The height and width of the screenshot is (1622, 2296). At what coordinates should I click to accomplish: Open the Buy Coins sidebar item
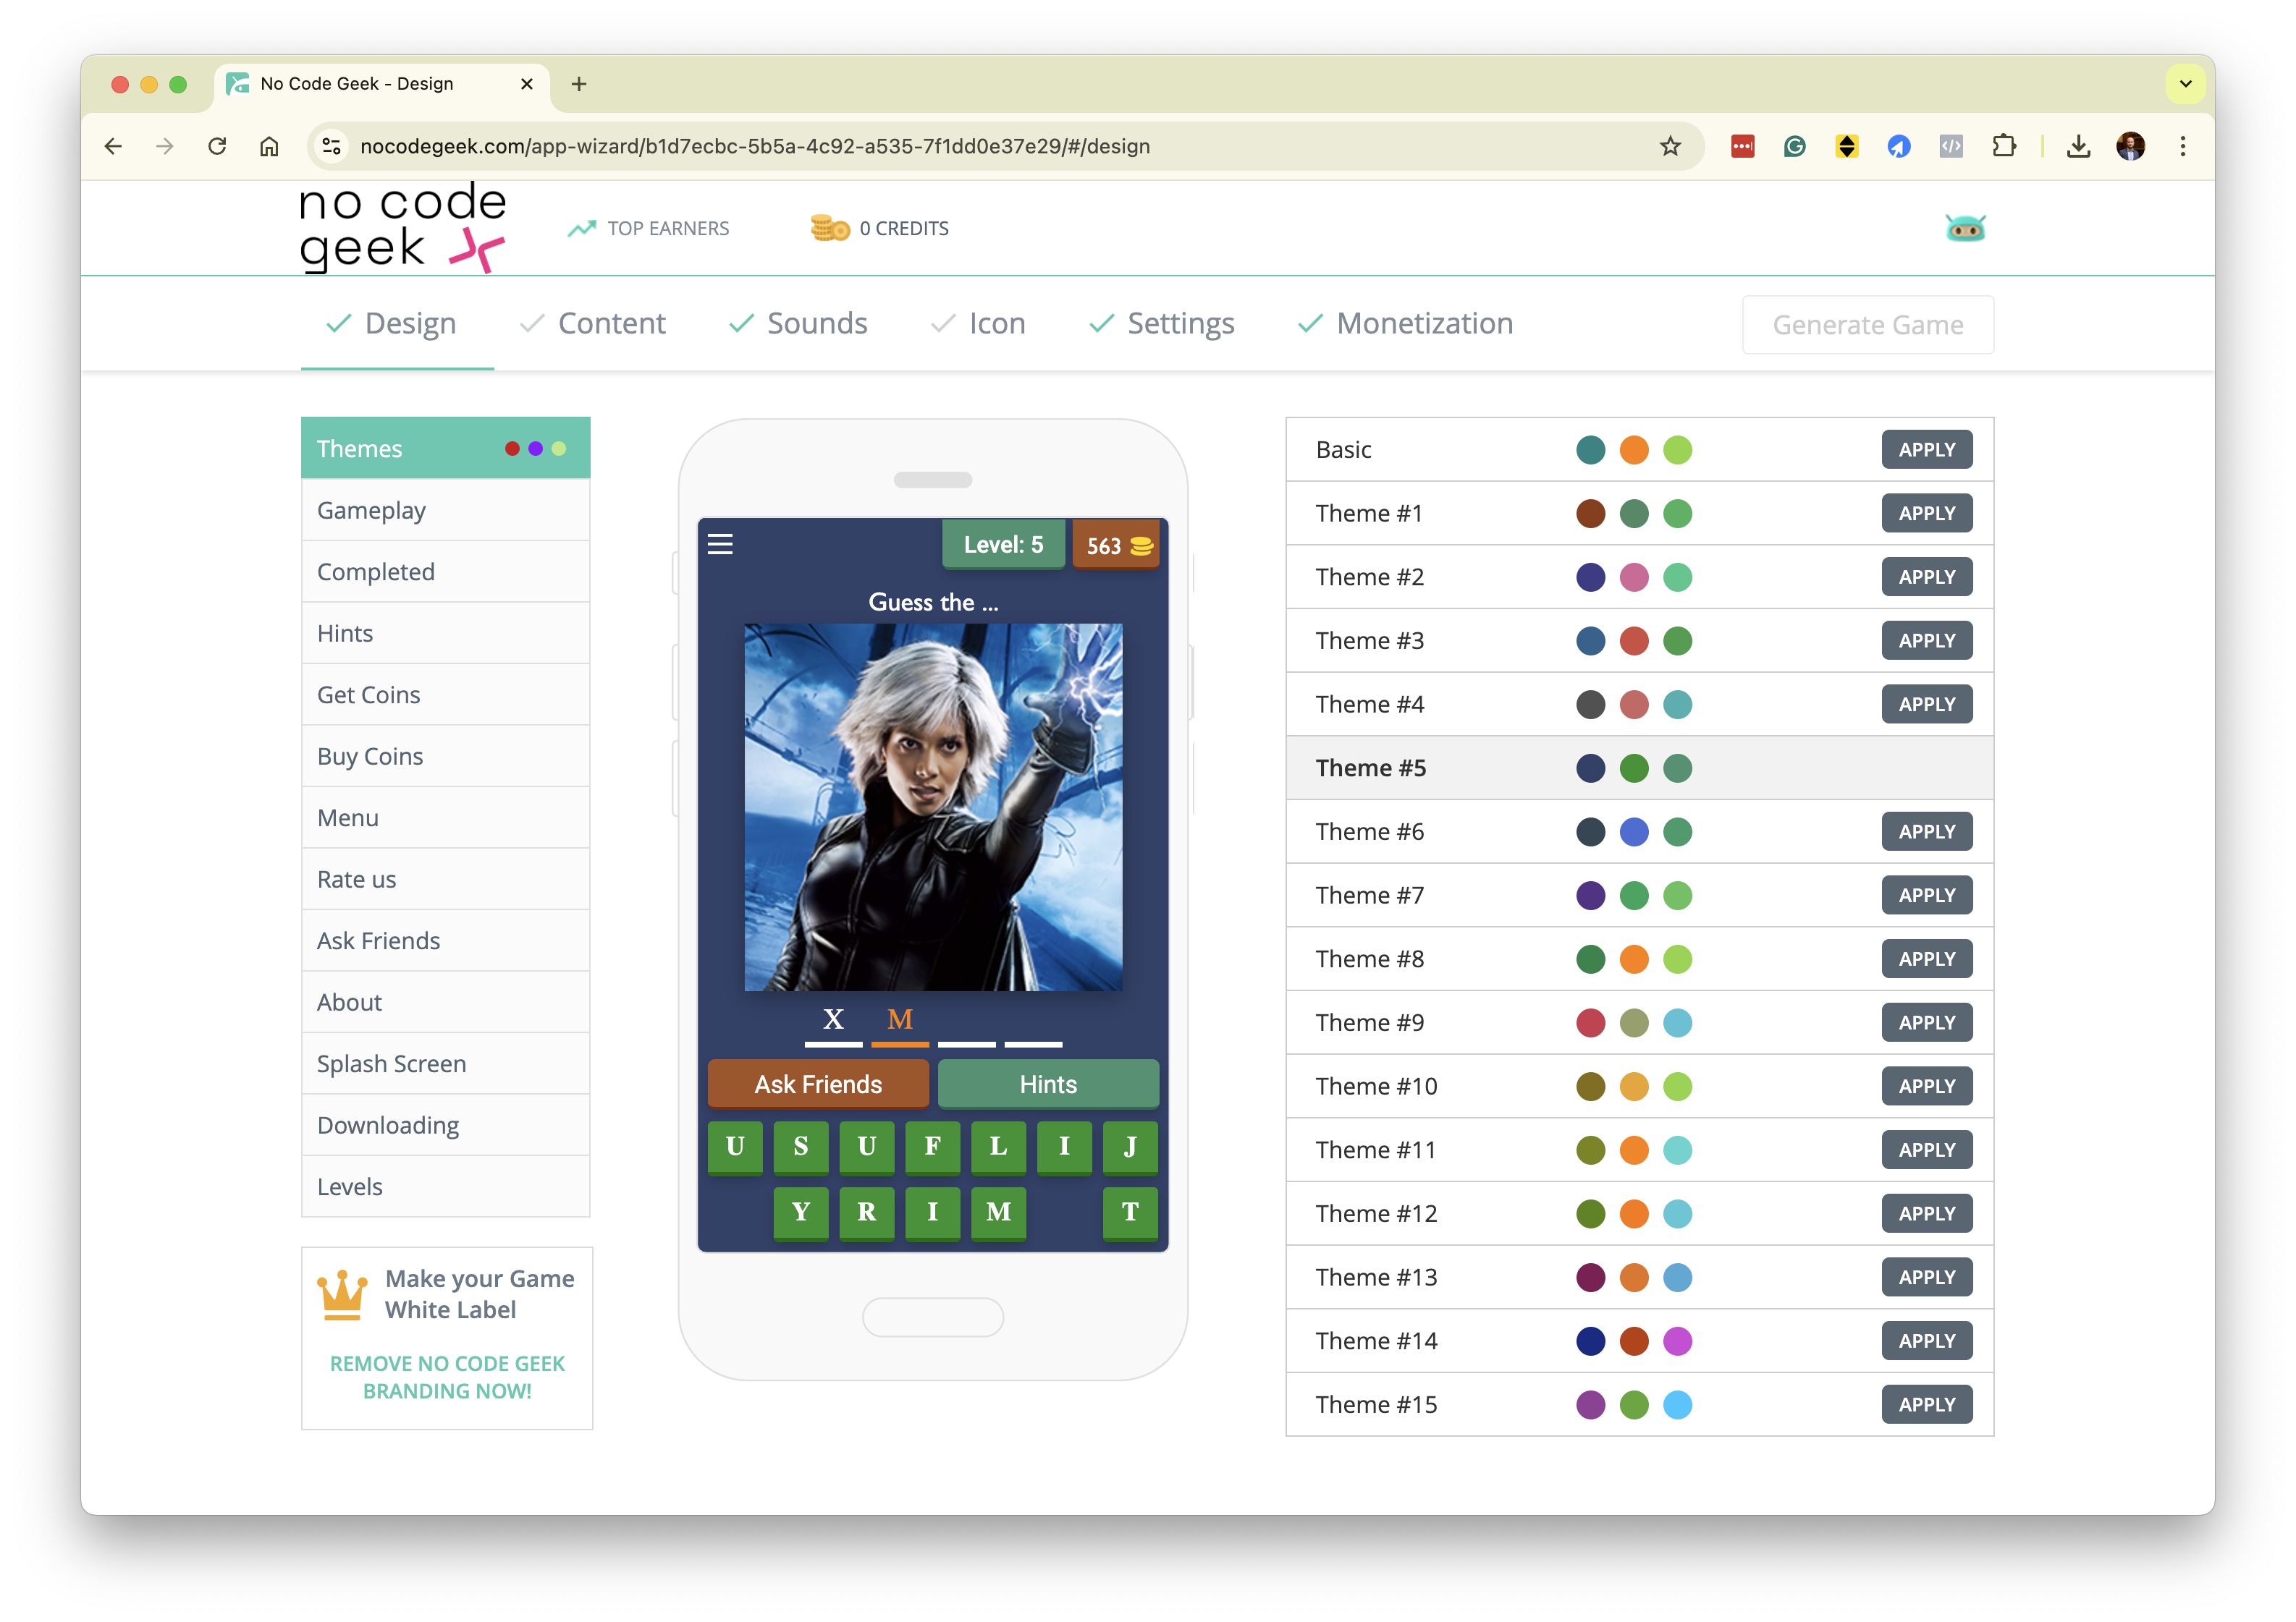click(x=445, y=755)
